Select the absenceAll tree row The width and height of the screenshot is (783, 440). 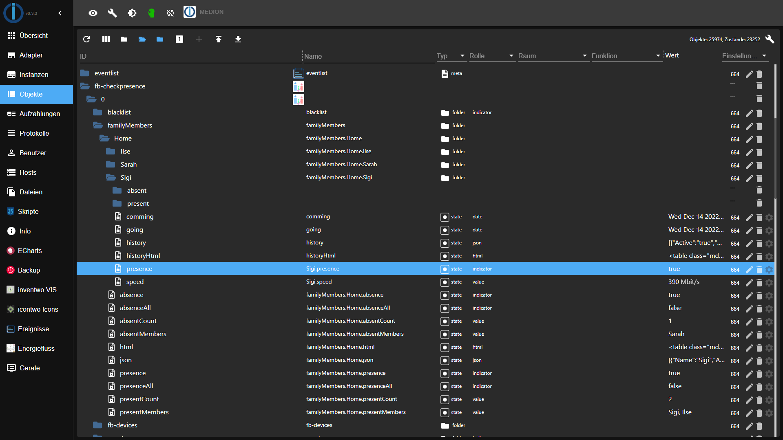425,308
